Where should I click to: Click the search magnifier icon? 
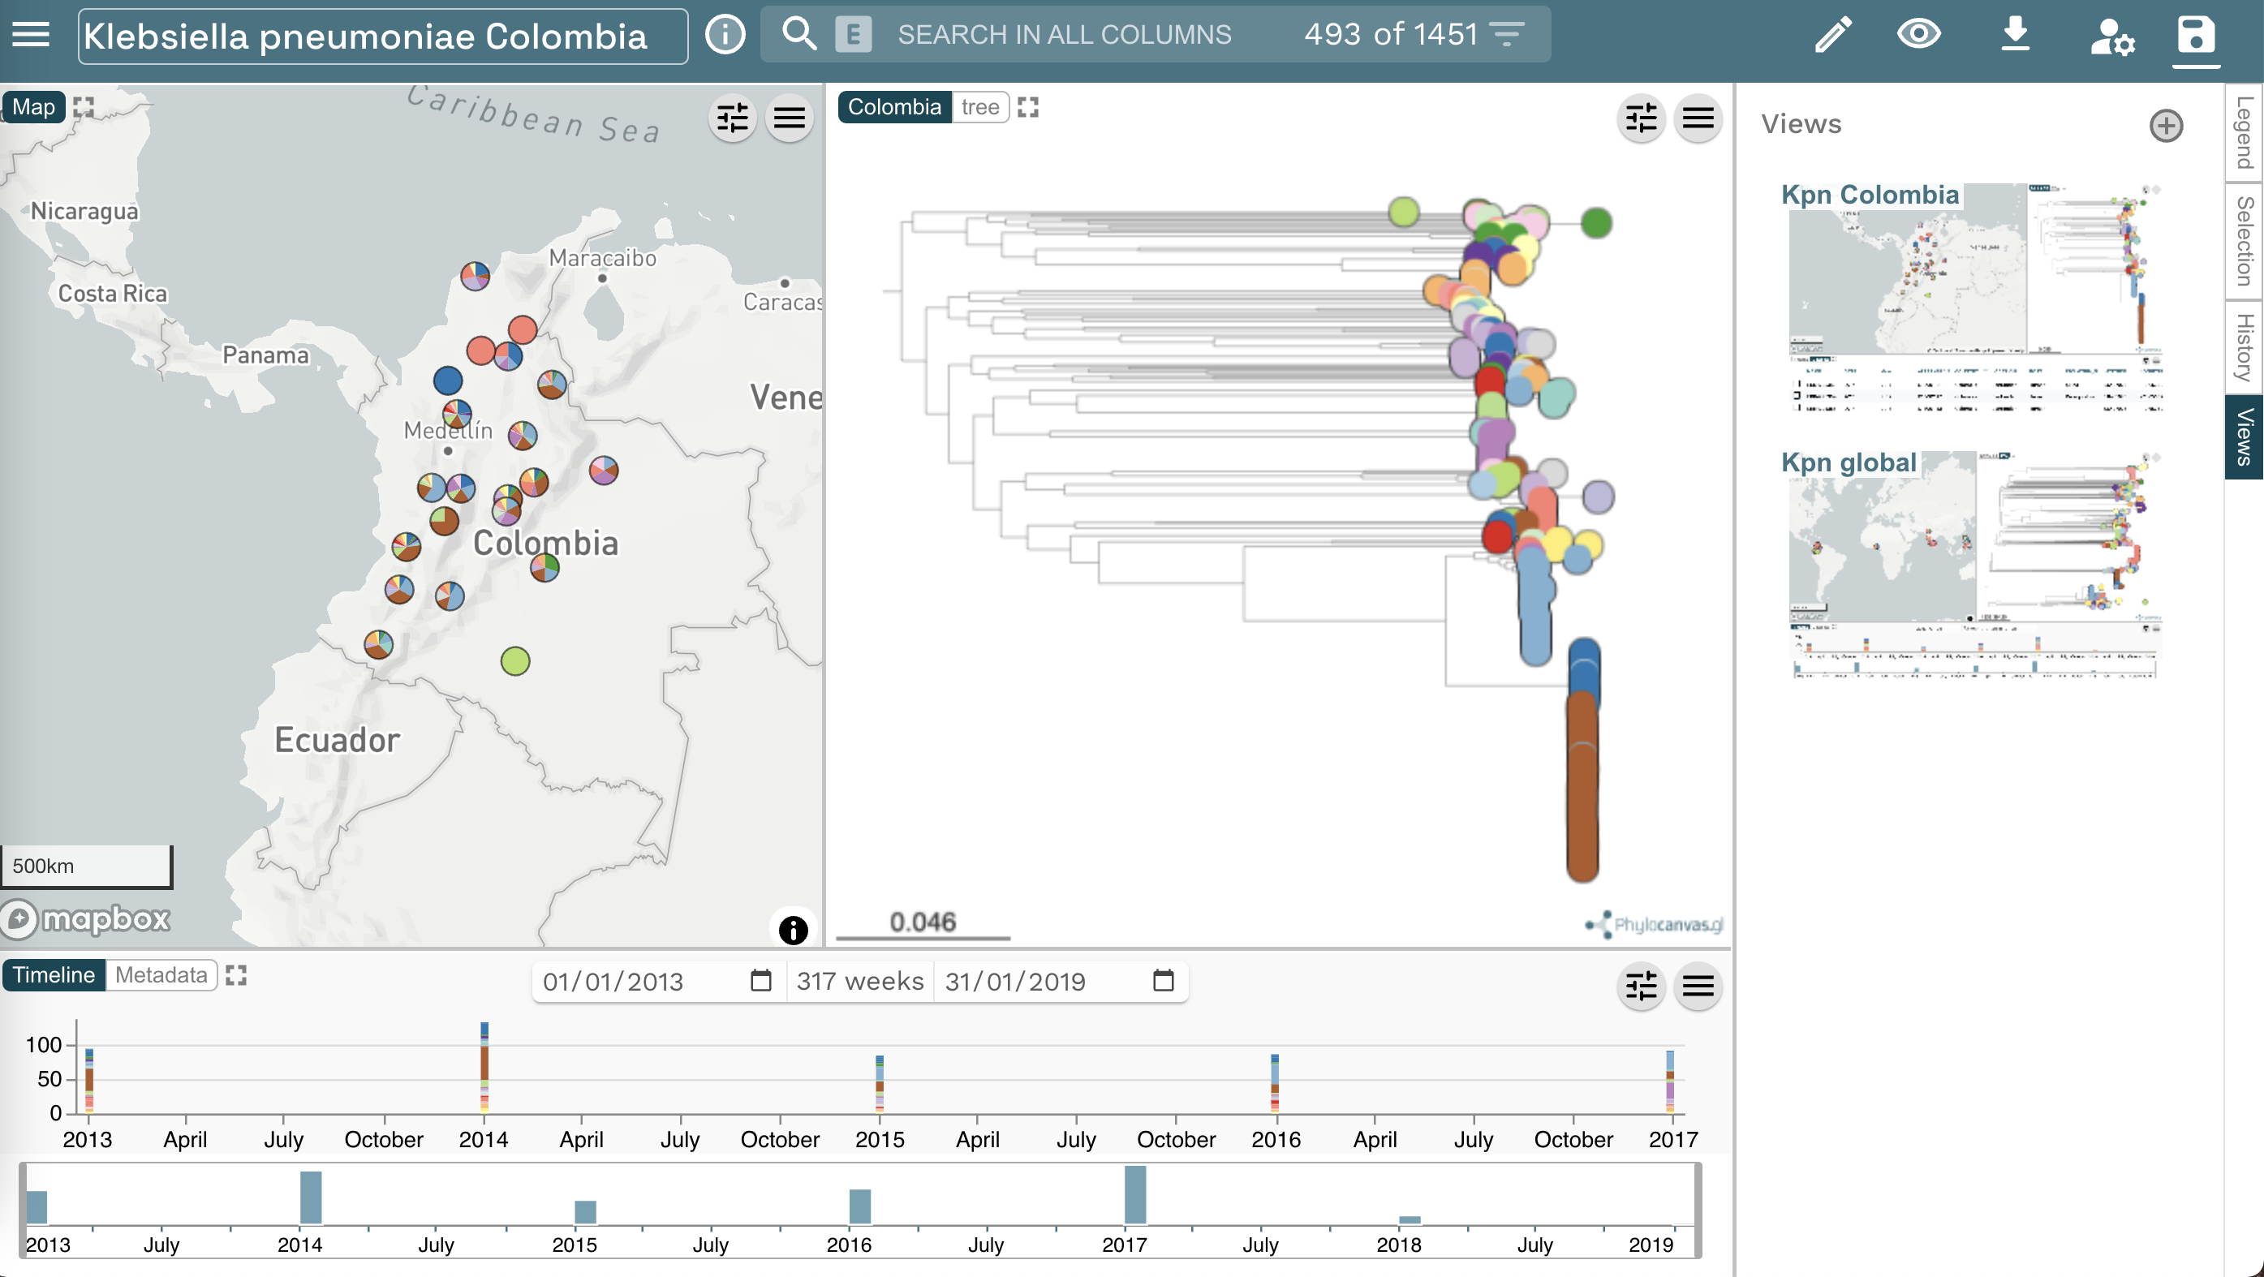click(x=799, y=34)
